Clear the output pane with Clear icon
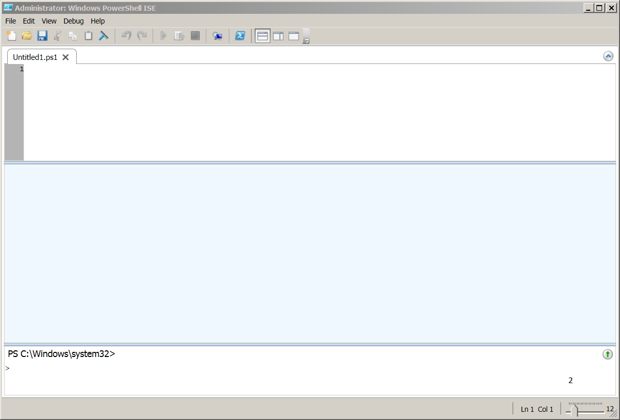The image size is (620, 420). point(103,36)
